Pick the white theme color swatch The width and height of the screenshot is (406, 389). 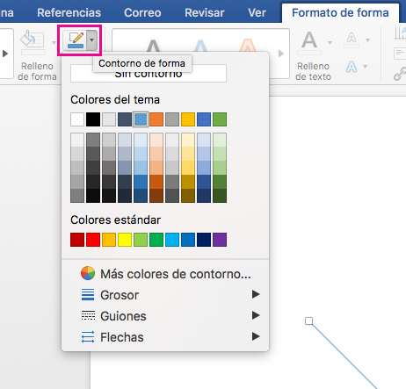coord(77,119)
